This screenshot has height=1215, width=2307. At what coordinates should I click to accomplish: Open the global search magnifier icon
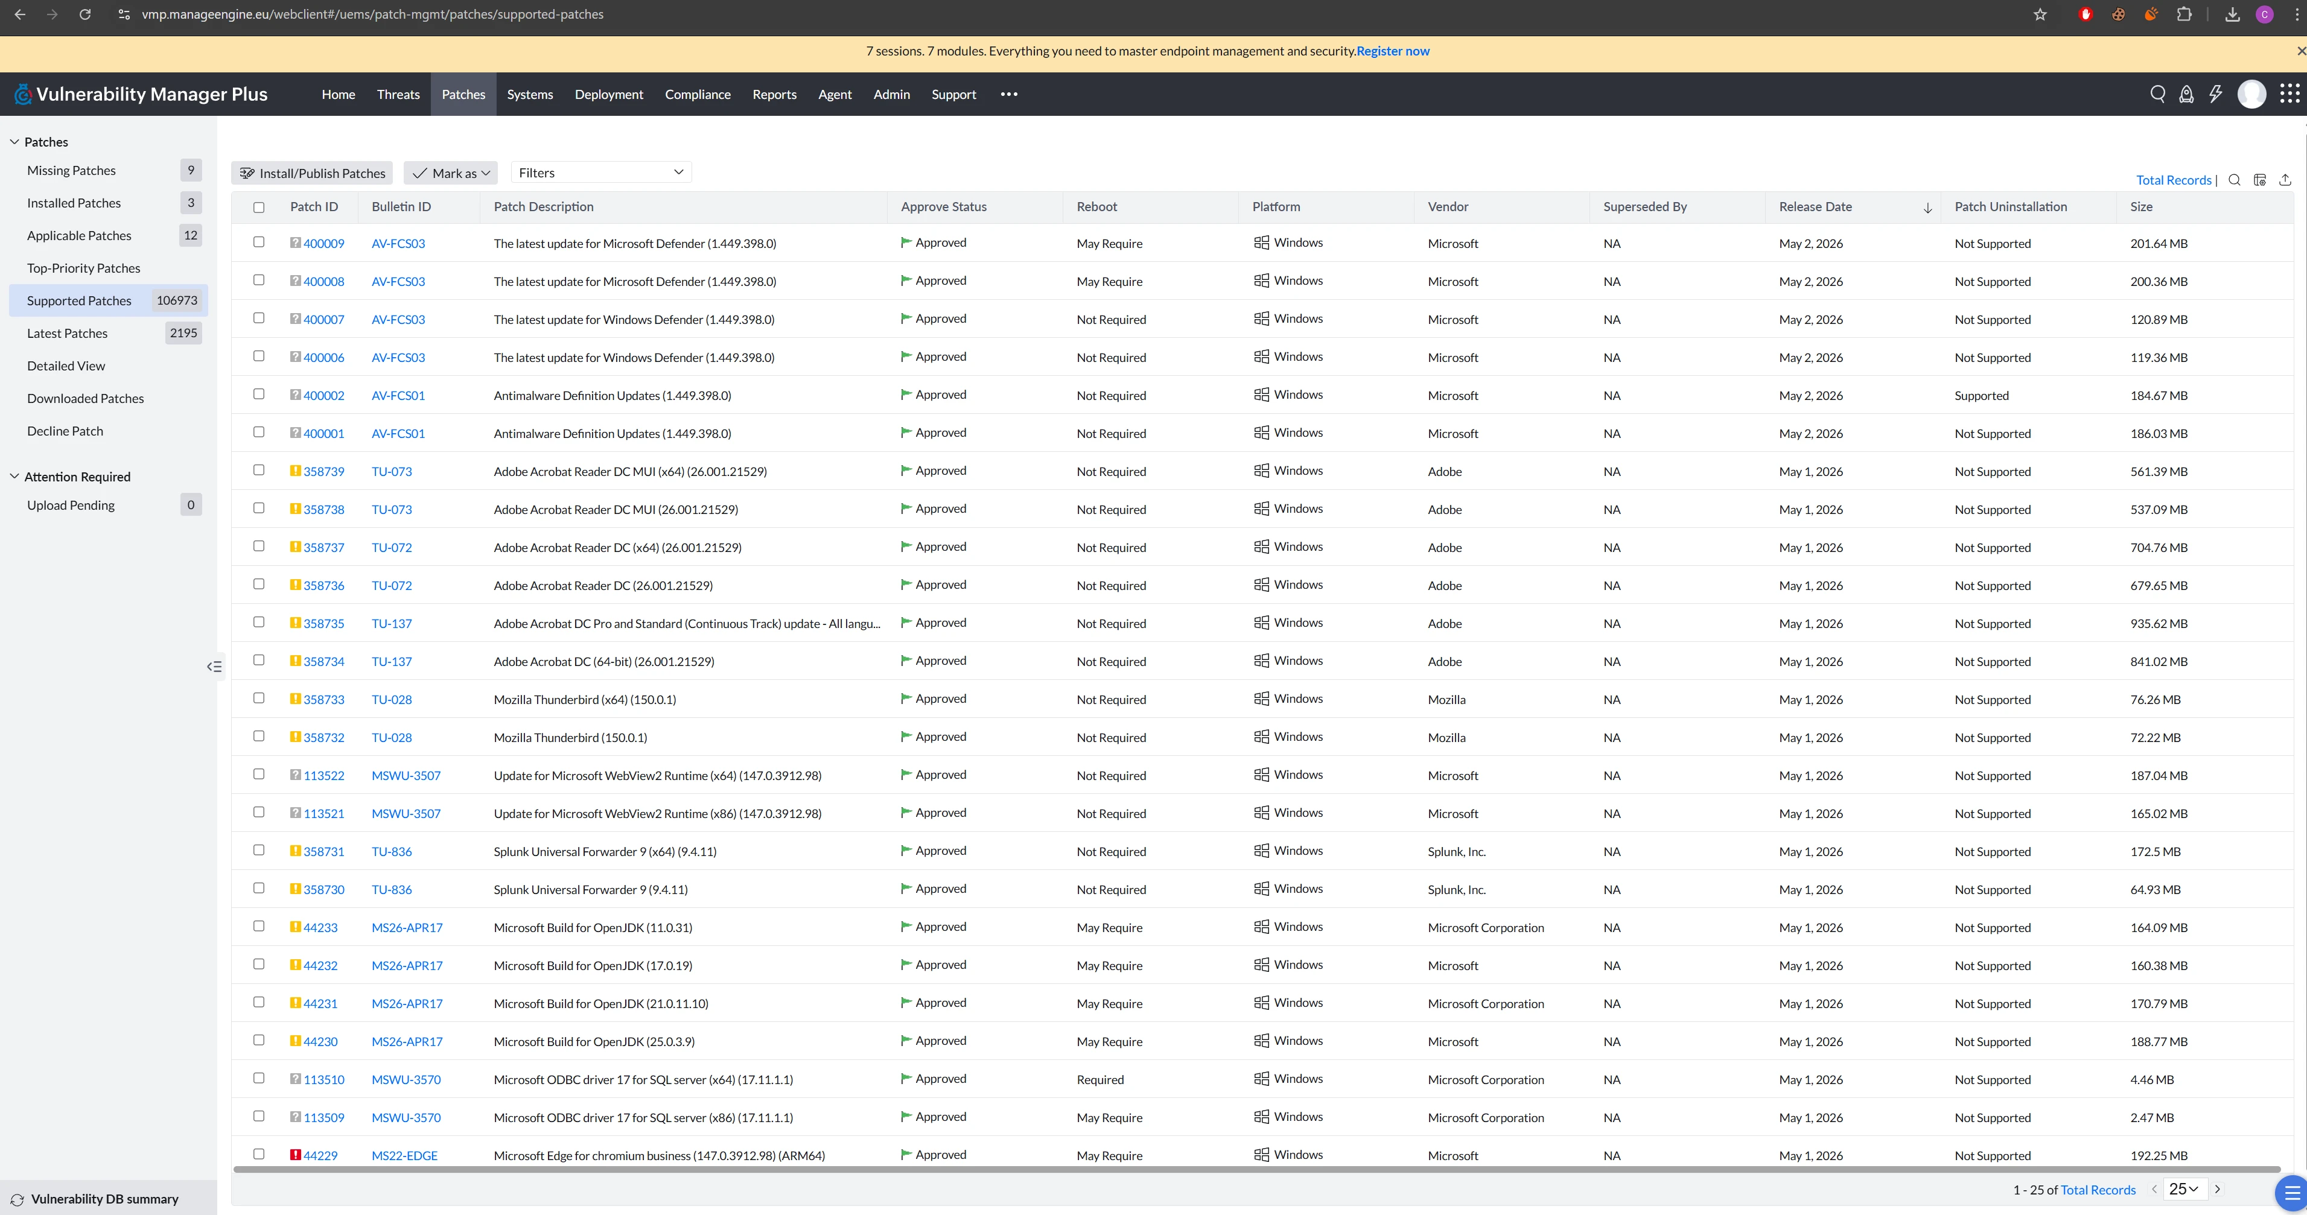(x=2157, y=94)
